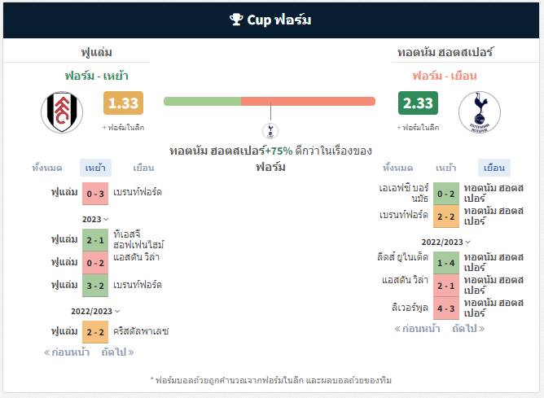This screenshot has height=398, width=544.
Task: Select ทั้งหมด tab under Tottenham
Action: tap(398, 168)
